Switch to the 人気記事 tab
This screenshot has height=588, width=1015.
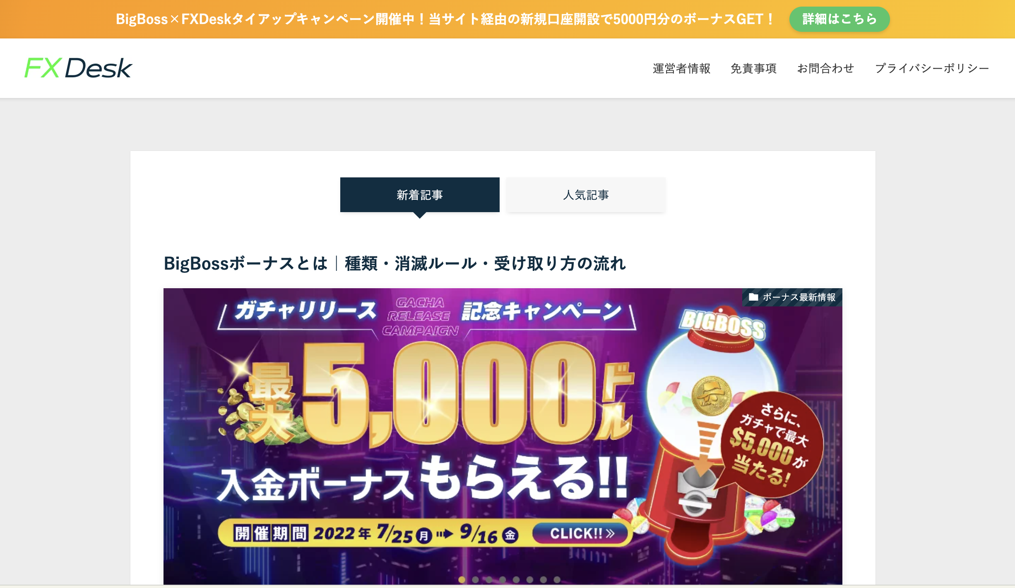(x=586, y=195)
